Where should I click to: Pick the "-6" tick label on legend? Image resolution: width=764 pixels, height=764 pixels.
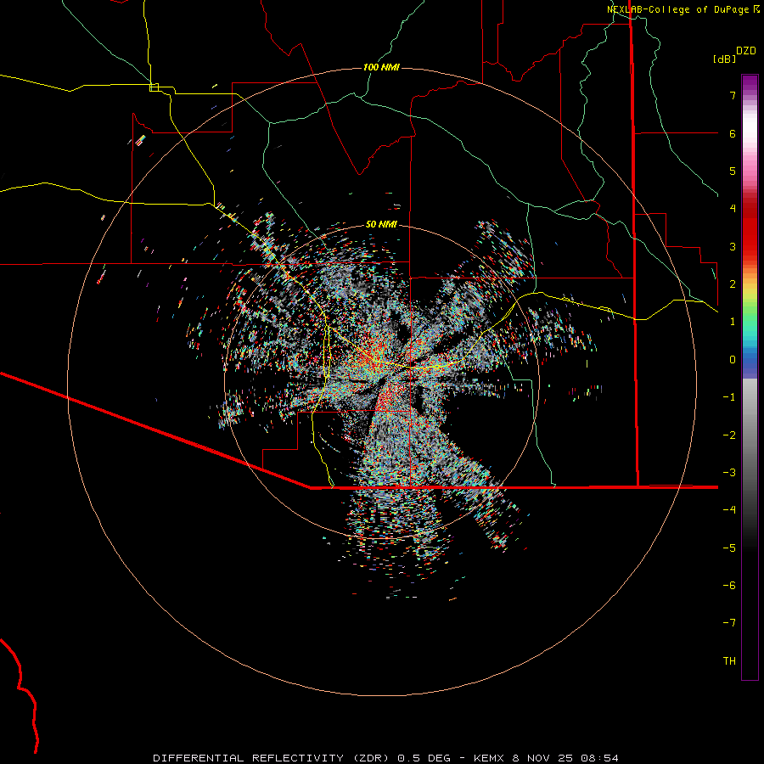[729, 586]
